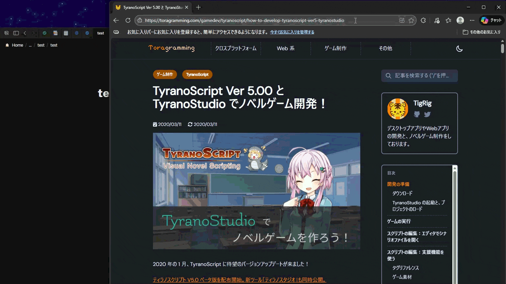Toggle Notion sidebar panel icon

pos(16,33)
